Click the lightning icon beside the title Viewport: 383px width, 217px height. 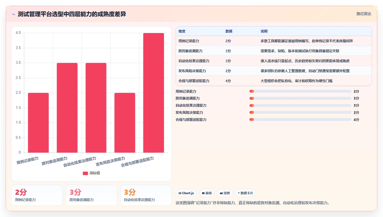tap(14, 14)
